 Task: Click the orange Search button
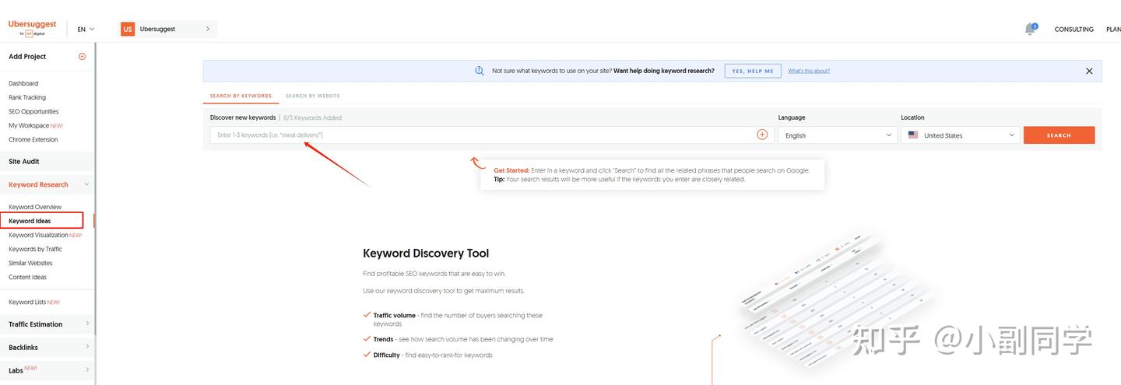pyautogui.click(x=1059, y=135)
